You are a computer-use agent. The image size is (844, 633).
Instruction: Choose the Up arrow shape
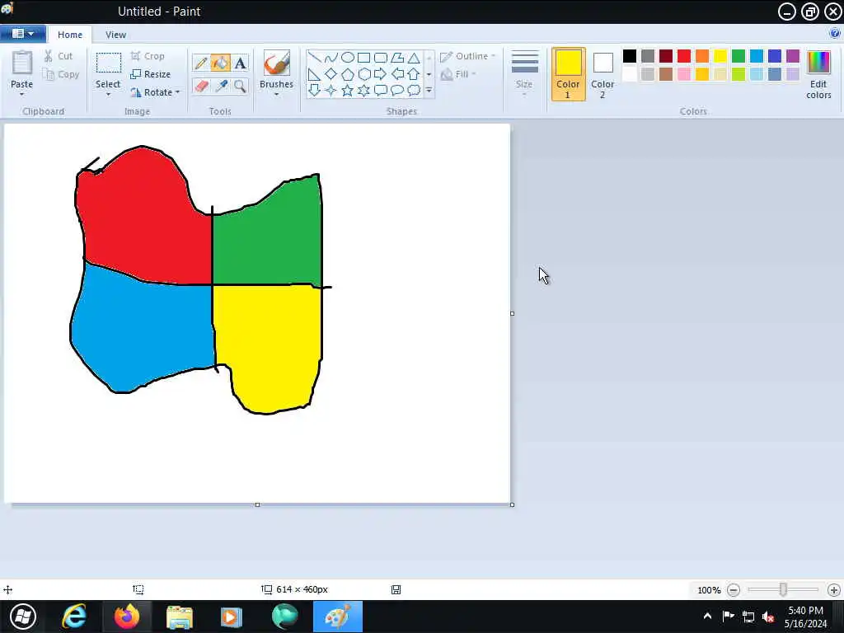(x=414, y=74)
